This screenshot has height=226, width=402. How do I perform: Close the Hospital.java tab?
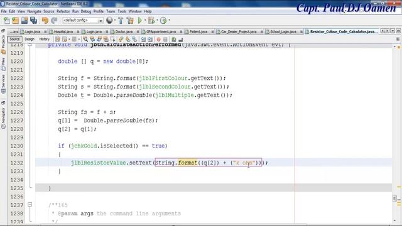coord(78,32)
